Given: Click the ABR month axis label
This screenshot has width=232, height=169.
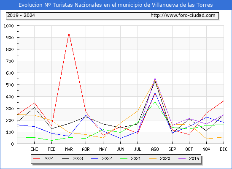Looking at the screenshot, I should click(x=86, y=149).
